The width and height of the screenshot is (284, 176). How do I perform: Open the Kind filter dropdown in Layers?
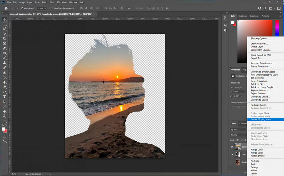pyautogui.click(x=238, y=130)
